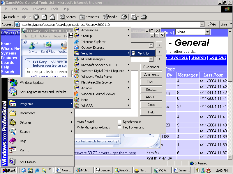233x174 pixels.
Task: Open the More... dropdown on the page
Action: 207,32
